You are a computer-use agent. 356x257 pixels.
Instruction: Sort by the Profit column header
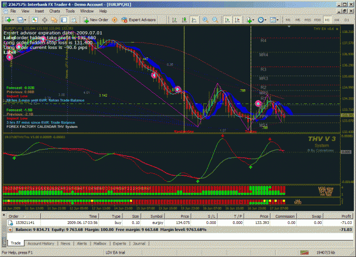[x=339, y=216]
